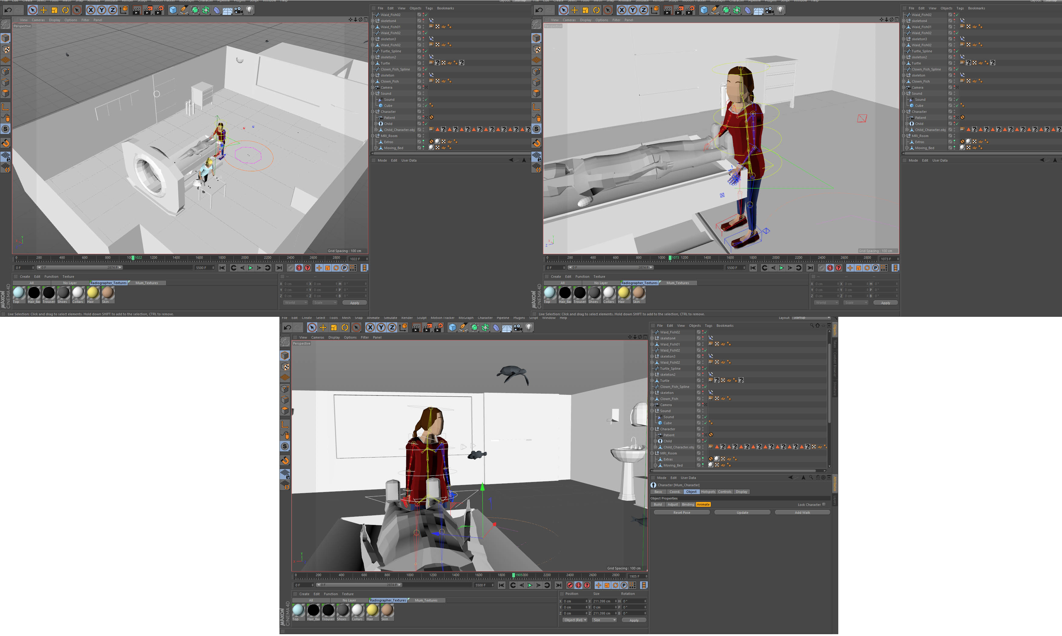Collapse the MRI_Room group in the bottom window
The width and height of the screenshot is (1062, 636).
653,453
